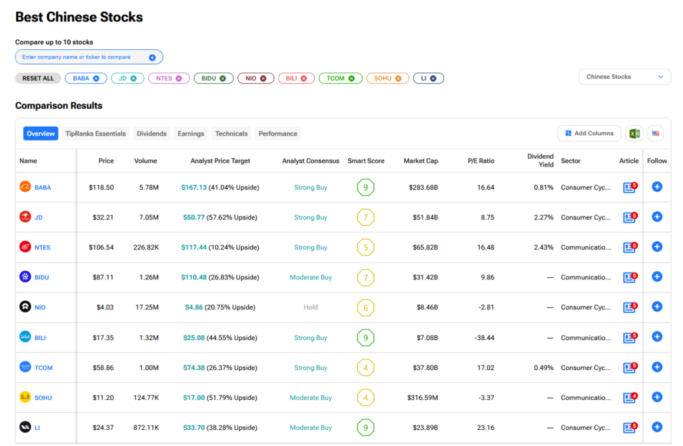Open the article icon for TCOM

[x=630, y=367]
